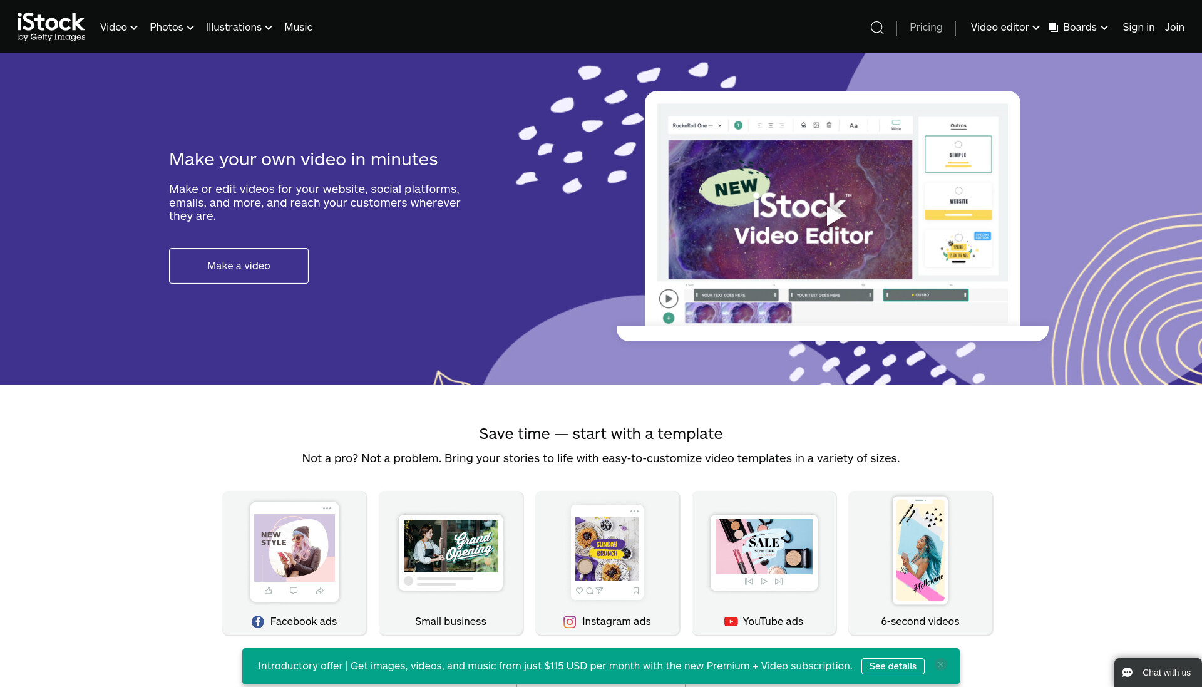
Task: Click the iStock by Getty Images logo
Action: coord(51,27)
